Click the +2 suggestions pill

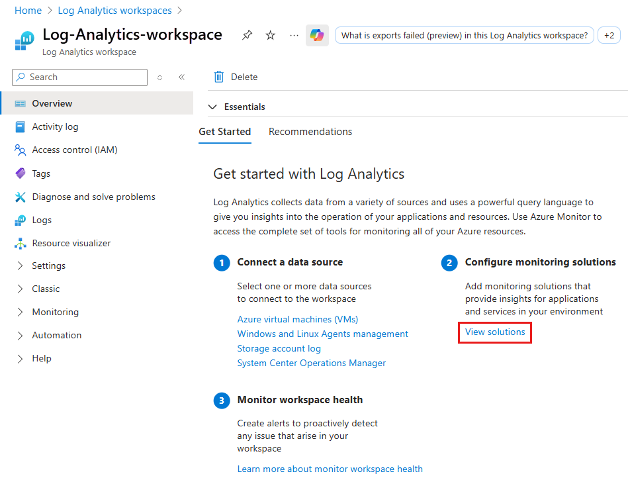(609, 35)
